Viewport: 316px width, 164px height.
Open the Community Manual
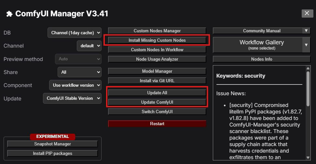257,31
